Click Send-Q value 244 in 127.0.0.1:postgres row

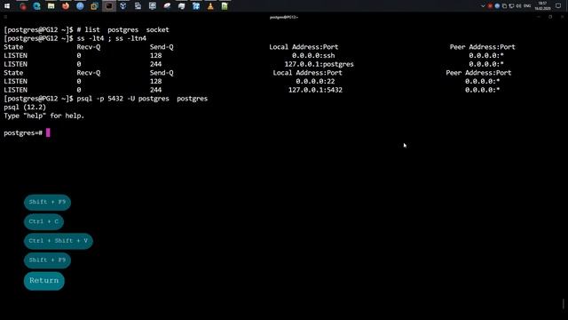click(x=156, y=64)
